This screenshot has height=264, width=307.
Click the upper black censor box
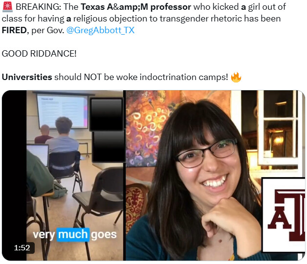pyautogui.click(x=107, y=115)
